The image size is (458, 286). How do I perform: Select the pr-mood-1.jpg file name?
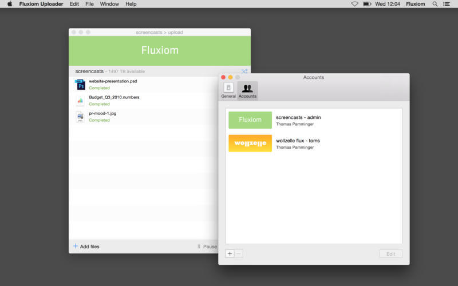point(102,113)
